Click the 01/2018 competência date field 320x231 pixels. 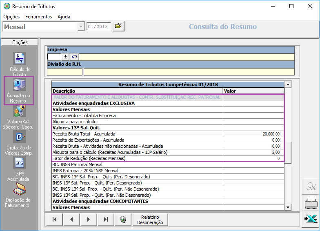[99, 27]
